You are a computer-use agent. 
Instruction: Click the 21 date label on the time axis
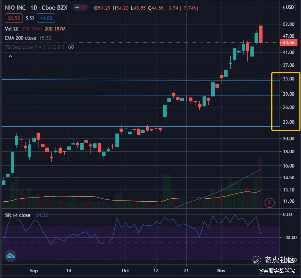pos(186,270)
